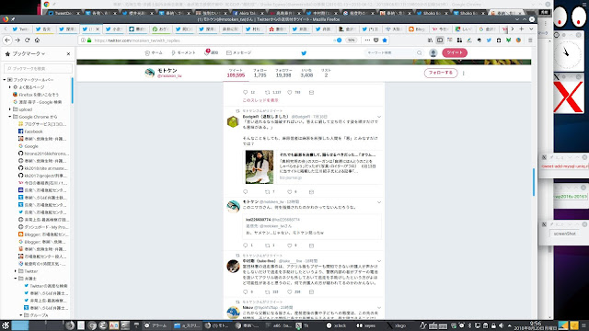
Task: Click the xlogo taskbar entry
Action: pos(397,325)
